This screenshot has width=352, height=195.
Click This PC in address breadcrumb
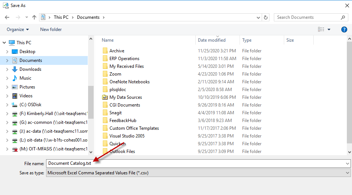pyautogui.click(x=61, y=17)
